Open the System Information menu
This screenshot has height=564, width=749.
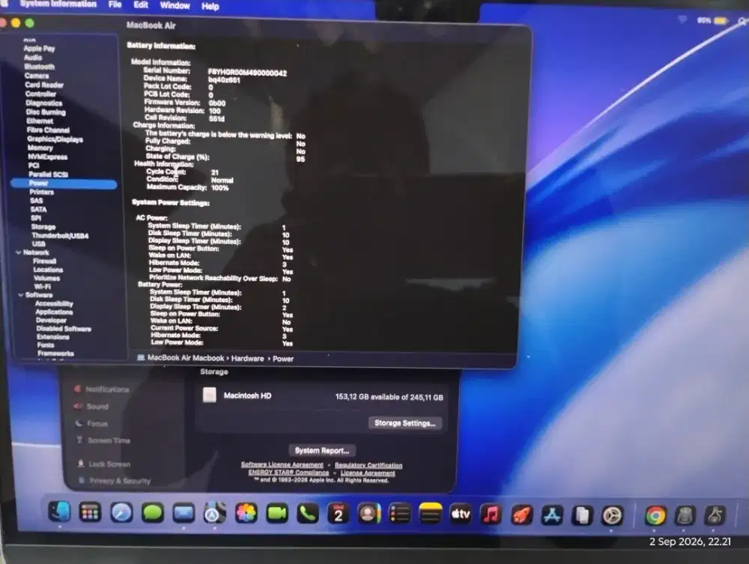tap(58, 4)
